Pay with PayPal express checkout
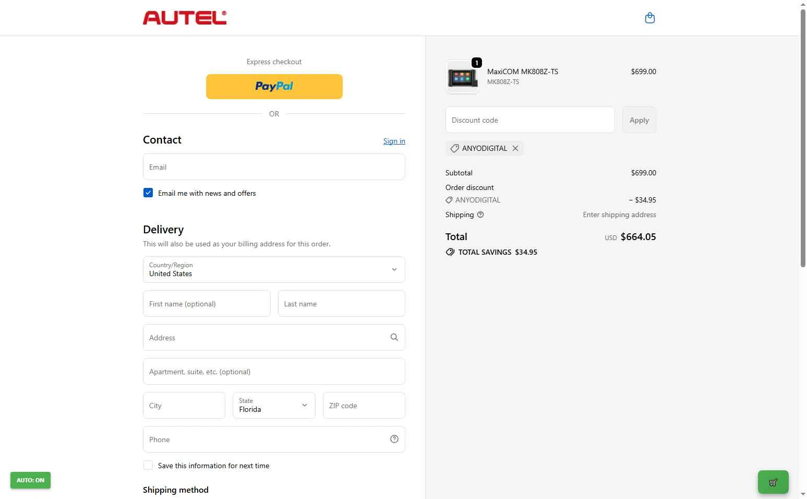 coord(274,86)
